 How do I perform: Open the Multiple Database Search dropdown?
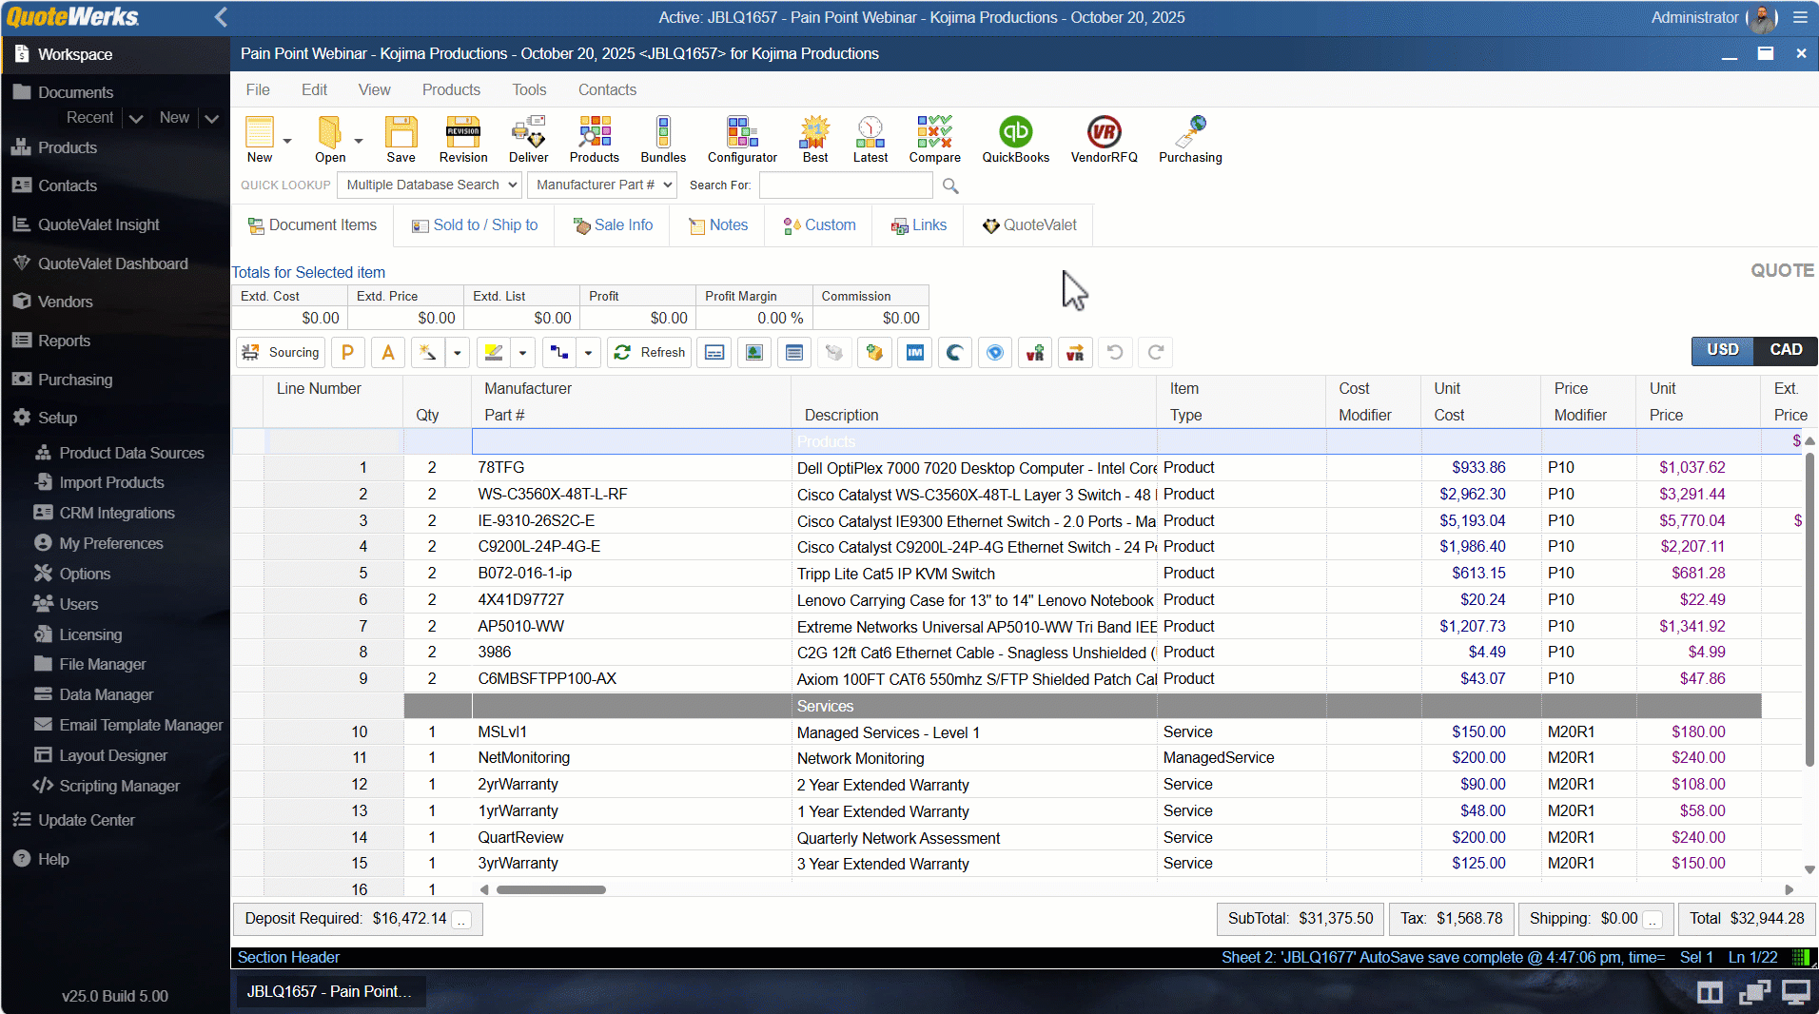[428, 185]
